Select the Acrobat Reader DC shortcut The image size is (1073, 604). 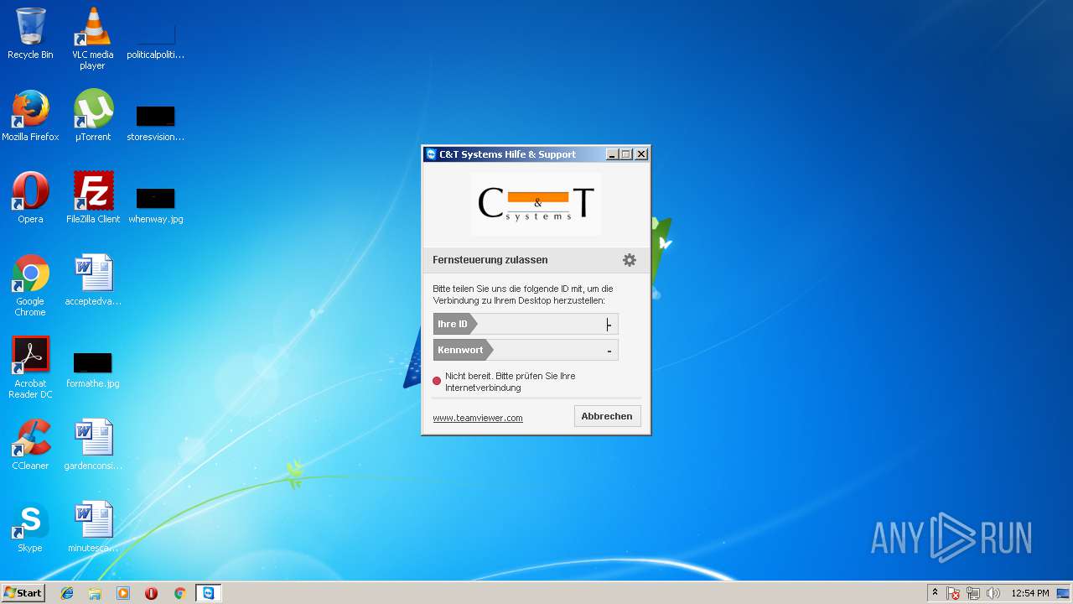pyautogui.click(x=30, y=367)
